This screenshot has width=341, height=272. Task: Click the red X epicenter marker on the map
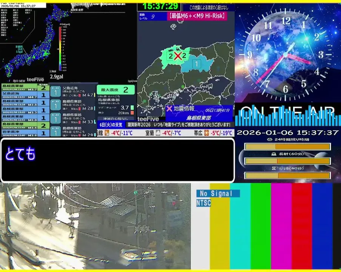[x=178, y=56]
